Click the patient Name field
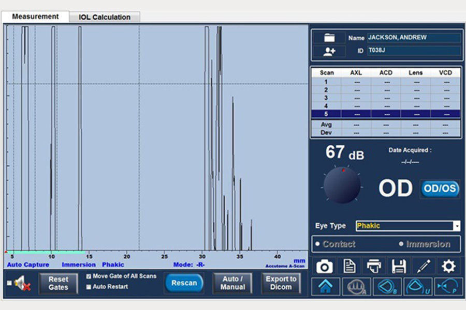The image size is (466, 310). (414, 38)
